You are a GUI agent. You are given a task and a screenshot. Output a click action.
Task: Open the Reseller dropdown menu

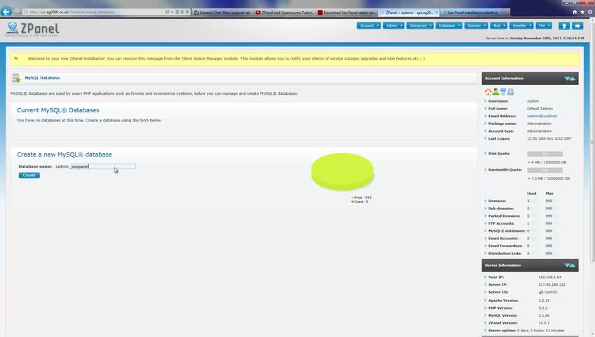coord(521,25)
